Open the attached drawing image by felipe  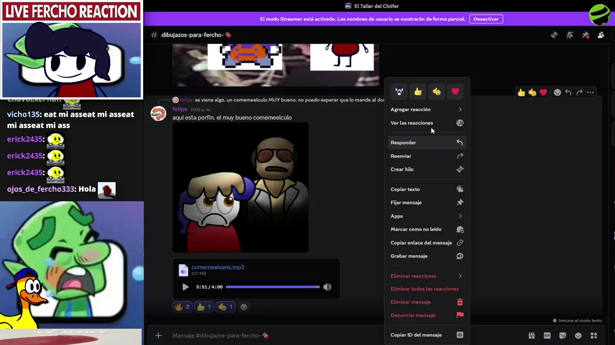pyautogui.click(x=240, y=187)
